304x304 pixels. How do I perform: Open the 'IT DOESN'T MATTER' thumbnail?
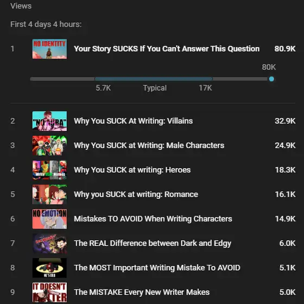49,293
